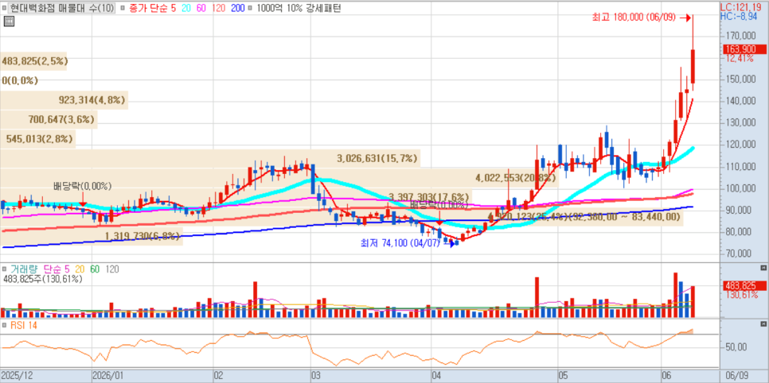The image size is (769, 383).
Task: Click the 2026/01 date axis label
Action: point(108,375)
